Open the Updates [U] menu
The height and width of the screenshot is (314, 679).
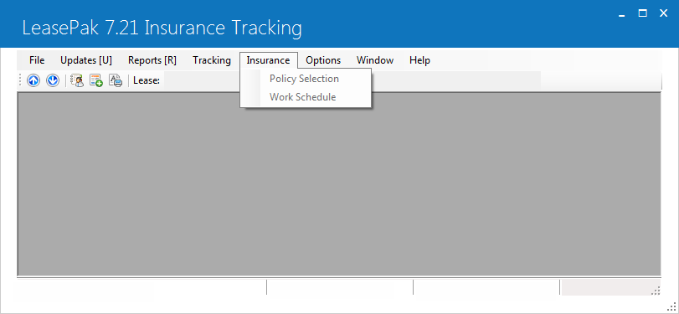point(86,60)
